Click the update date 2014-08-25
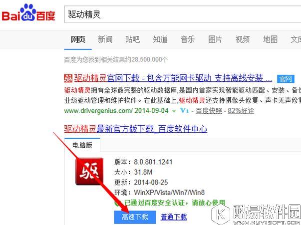 [x=151, y=182]
